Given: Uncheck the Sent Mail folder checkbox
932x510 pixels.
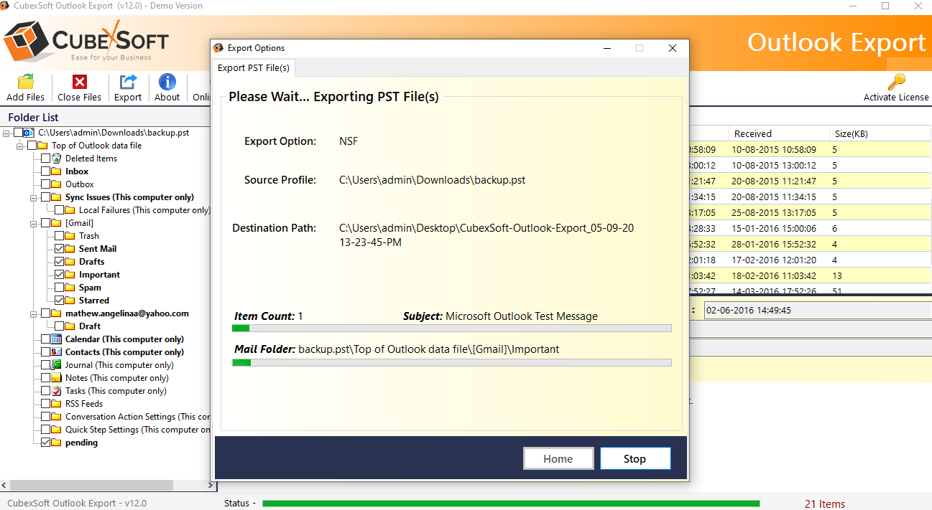Looking at the screenshot, I should click(x=60, y=249).
